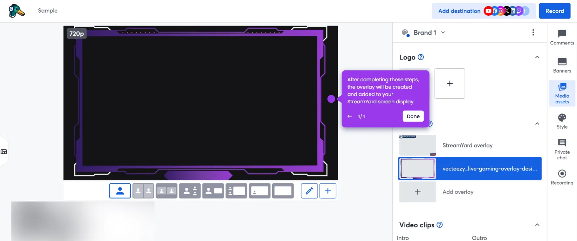Image resolution: width=577 pixels, height=241 pixels.
Task: Select the StreamYard overlay row
Action: coord(470,145)
